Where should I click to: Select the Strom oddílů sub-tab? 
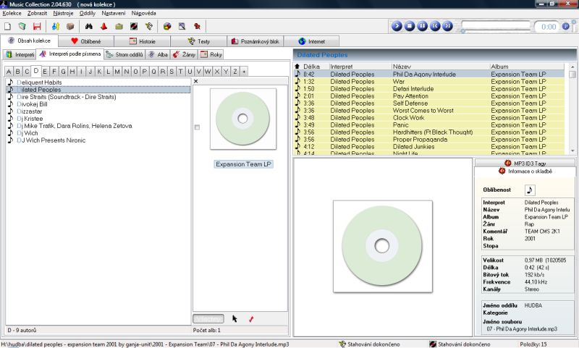click(124, 54)
